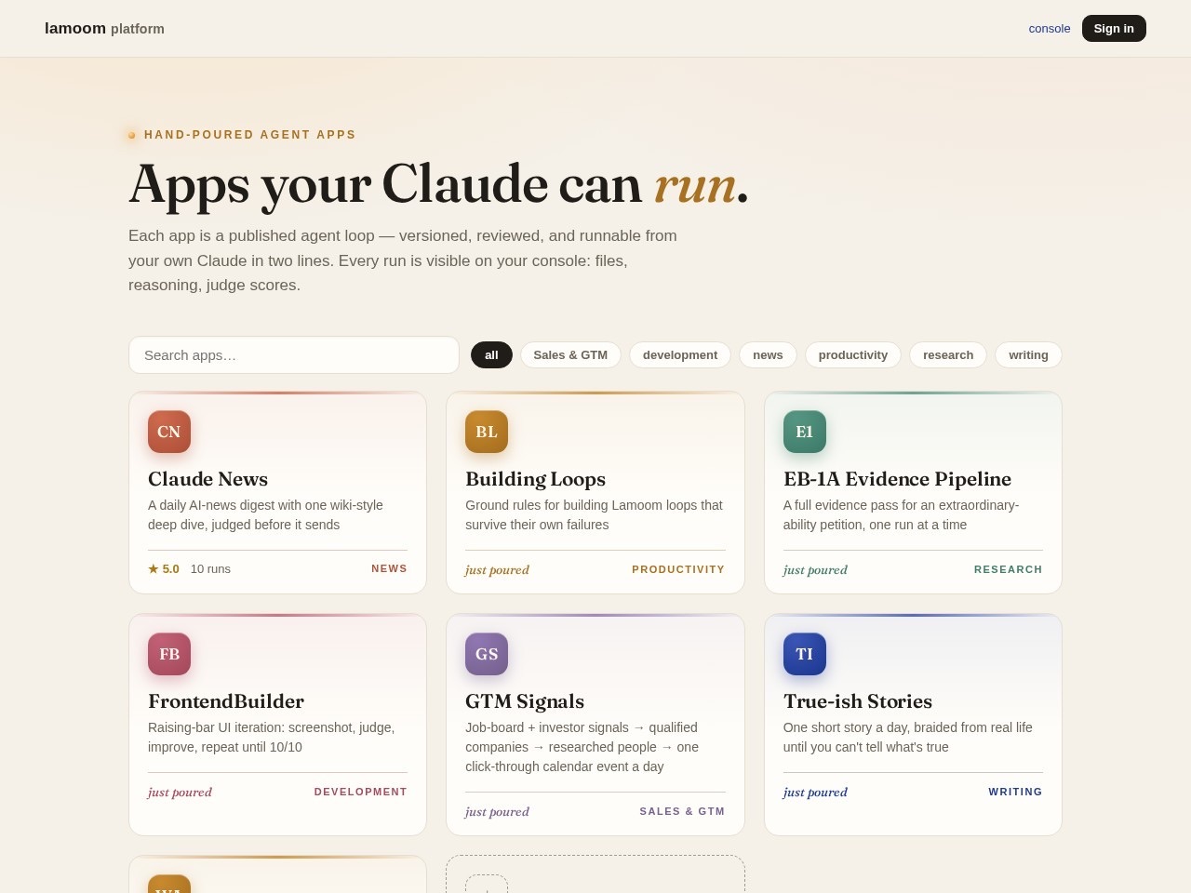
Task: Click 'just poured' on True-ish Stories card
Action: point(815,792)
